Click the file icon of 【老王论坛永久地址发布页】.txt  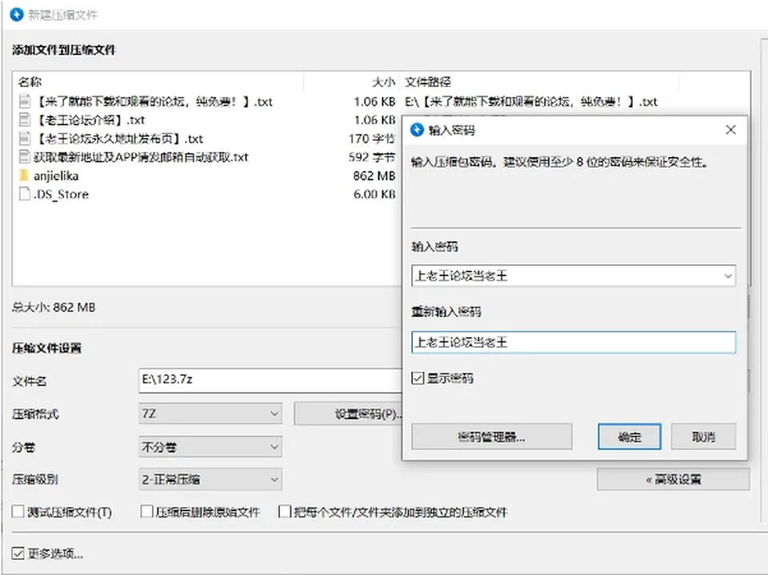click(x=24, y=138)
